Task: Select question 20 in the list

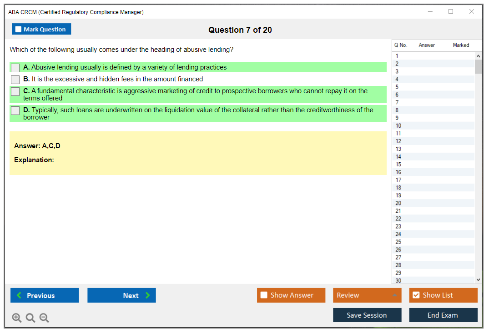Action: click(x=398, y=203)
